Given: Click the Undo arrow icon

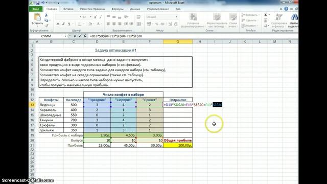Looking at the screenshot, I should point(43,3).
